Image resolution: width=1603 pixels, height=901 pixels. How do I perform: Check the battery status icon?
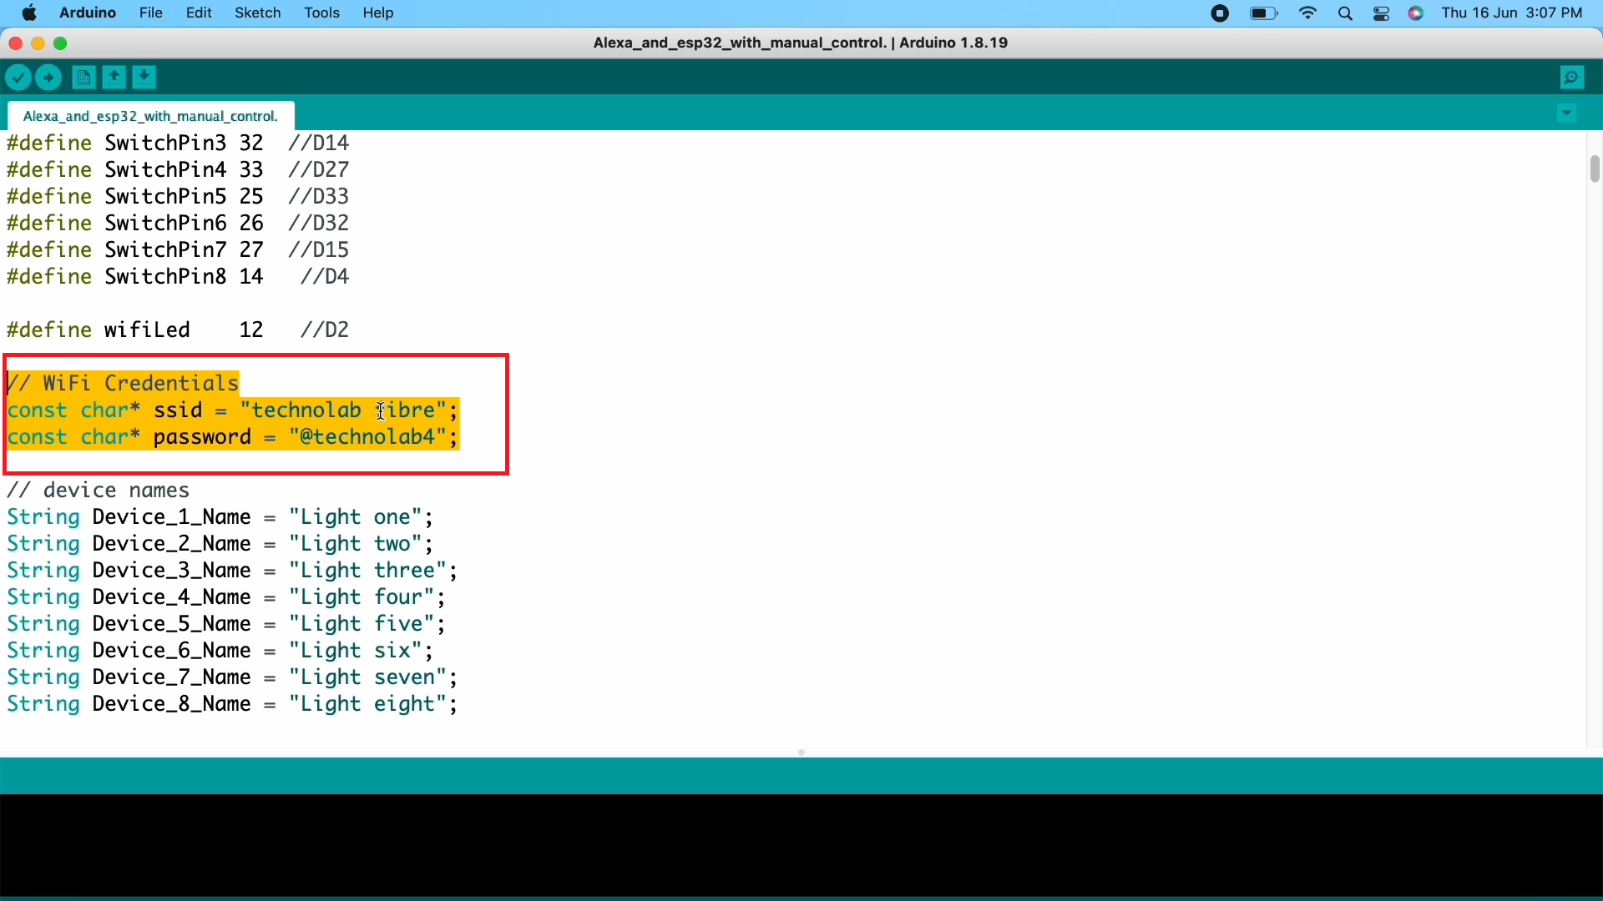pos(1263,13)
